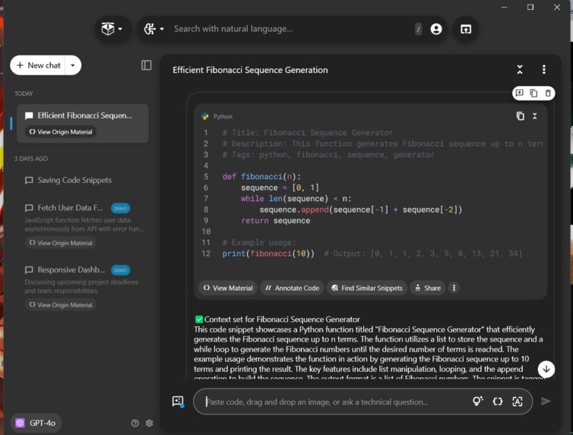Open the conversation three-dot menu
This screenshot has width=573, height=435.
544,69
